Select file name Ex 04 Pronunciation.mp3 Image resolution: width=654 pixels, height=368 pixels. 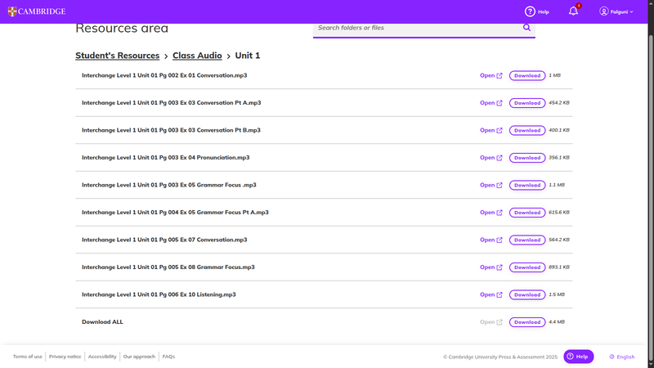click(x=166, y=158)
